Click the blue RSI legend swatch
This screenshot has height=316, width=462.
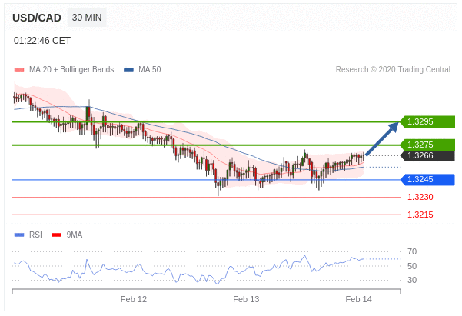coord(19,235)
